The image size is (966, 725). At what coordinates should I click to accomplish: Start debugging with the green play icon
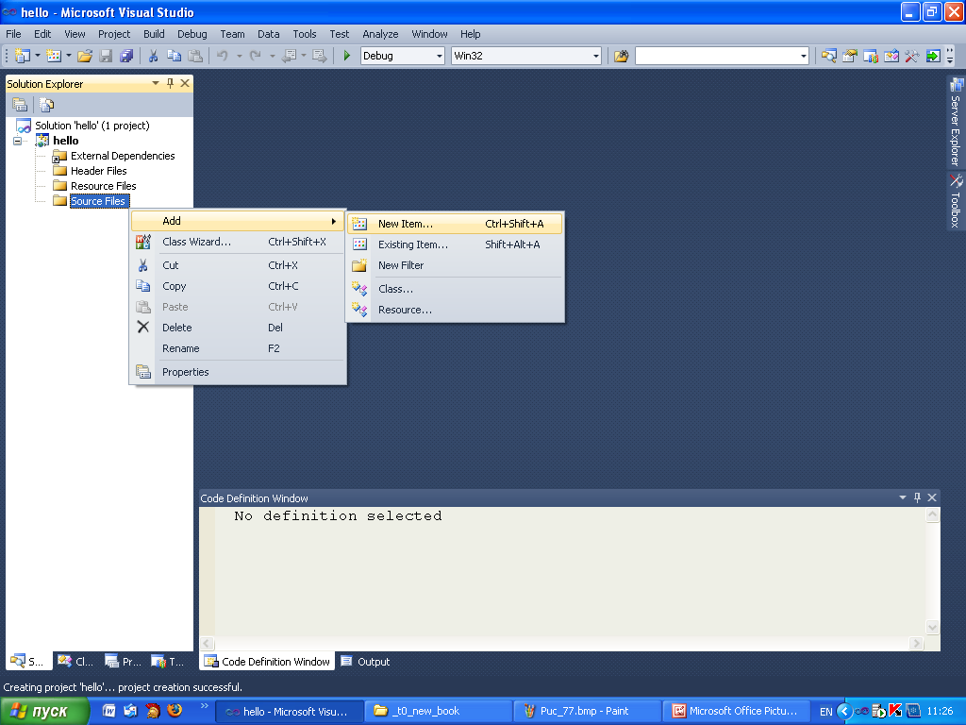(346, 56)
